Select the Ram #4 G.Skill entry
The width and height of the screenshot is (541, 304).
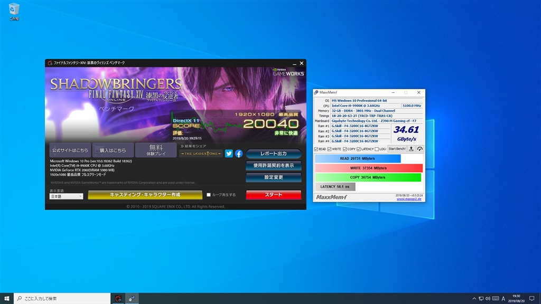click(360, 141)
